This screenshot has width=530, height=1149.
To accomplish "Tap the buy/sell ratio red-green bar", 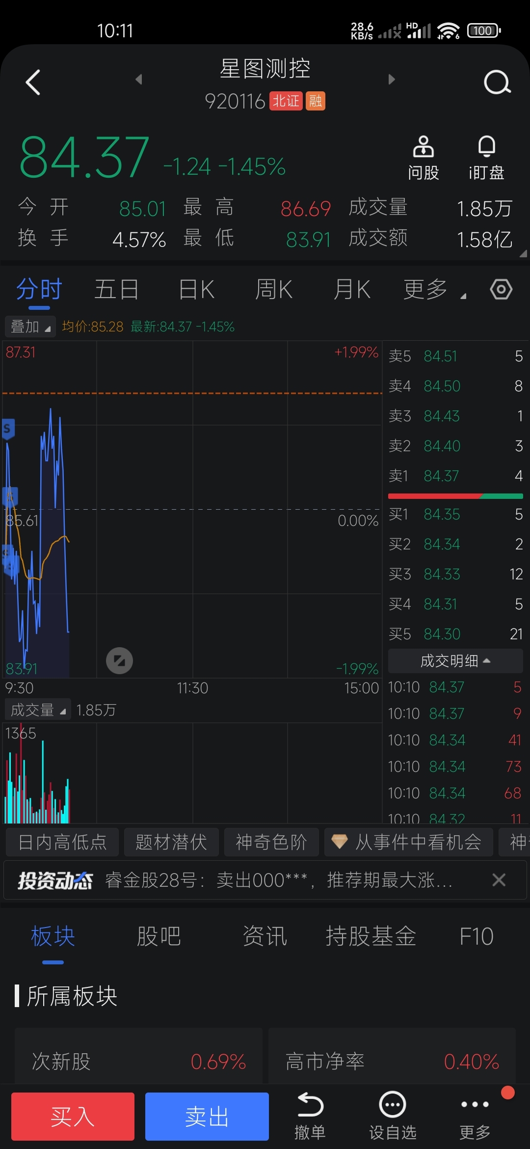I will 455,496.
